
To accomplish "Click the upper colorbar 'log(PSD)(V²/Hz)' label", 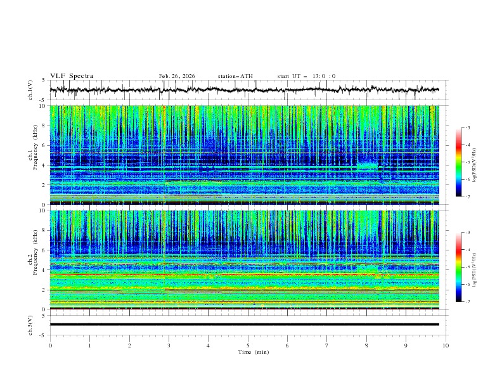I will 474,165.
